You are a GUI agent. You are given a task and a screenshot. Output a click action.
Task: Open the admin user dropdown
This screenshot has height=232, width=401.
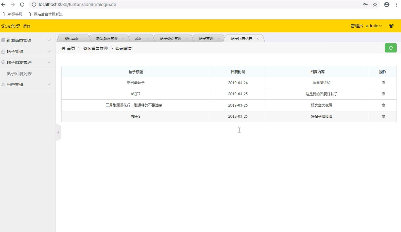(374, 26)
